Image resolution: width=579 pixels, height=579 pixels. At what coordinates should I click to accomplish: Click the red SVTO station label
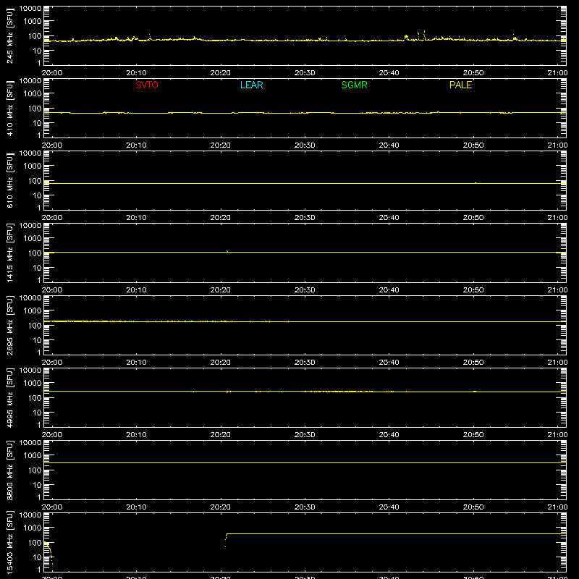tap(147, 85)
